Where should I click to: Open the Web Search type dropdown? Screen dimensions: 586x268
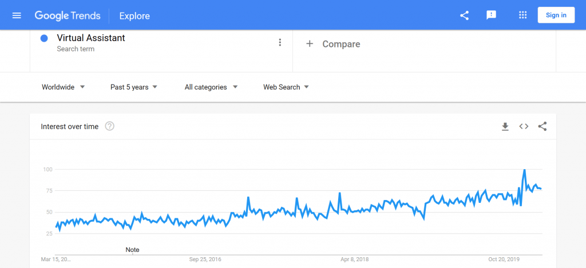click(x=286, y=87)
